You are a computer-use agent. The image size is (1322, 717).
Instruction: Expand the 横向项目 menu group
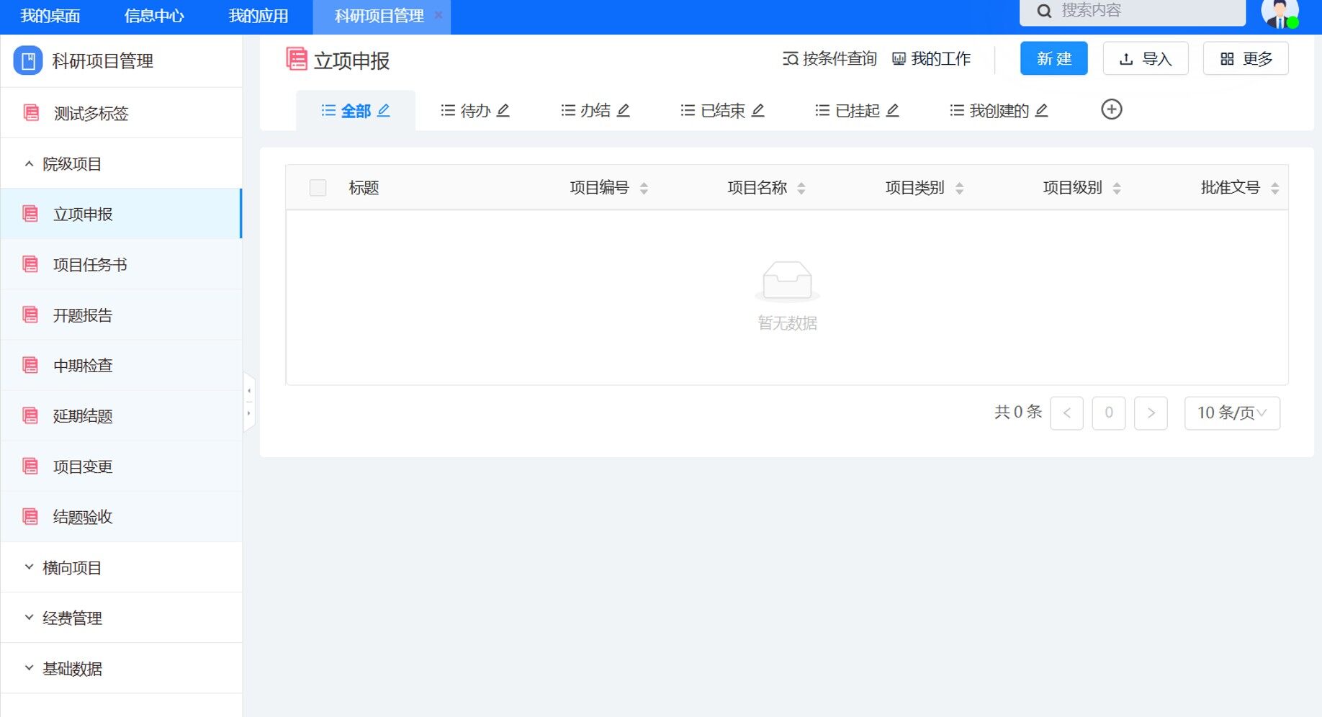point(72,568)
